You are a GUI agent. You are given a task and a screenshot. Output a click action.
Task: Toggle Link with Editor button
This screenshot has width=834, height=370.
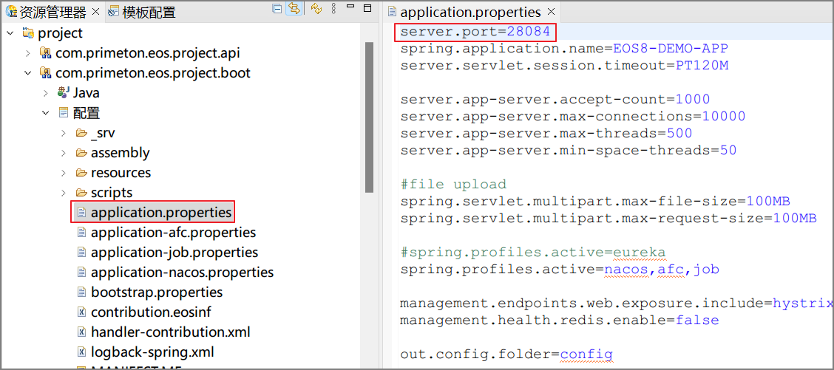294,9
